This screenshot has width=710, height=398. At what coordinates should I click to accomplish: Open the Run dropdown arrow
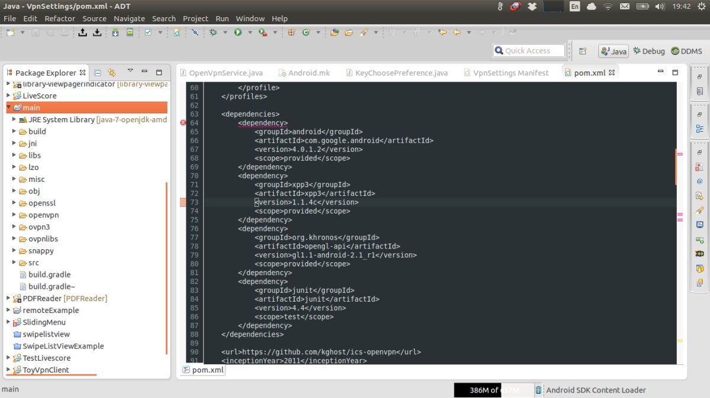[x=250, y=32]
